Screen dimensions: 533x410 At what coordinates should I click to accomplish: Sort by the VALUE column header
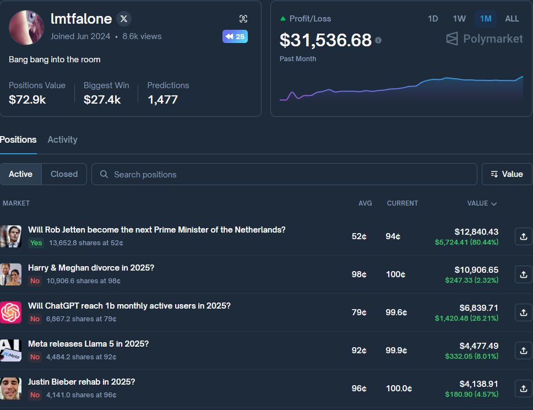(482, 203)
